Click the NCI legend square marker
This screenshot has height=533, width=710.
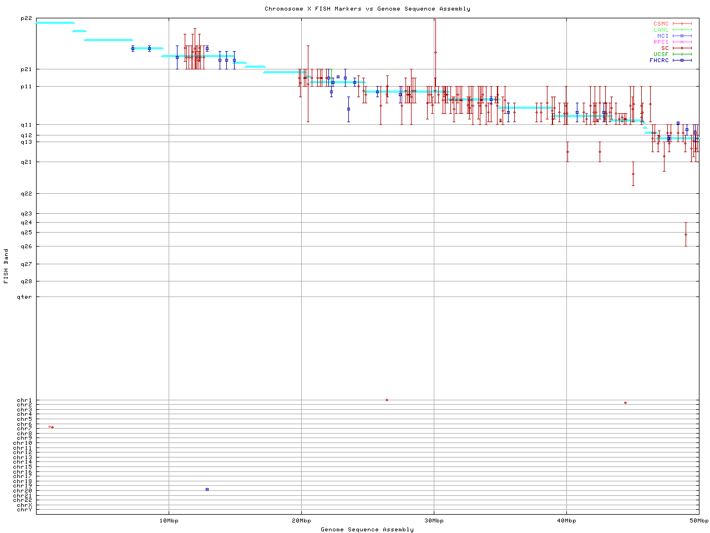(682, 36)
